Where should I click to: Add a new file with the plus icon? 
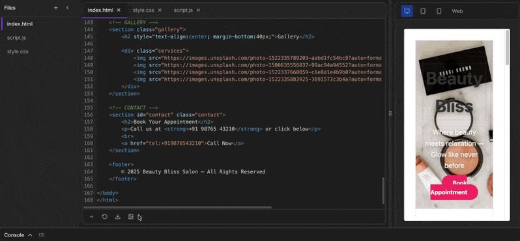point(56,8)
